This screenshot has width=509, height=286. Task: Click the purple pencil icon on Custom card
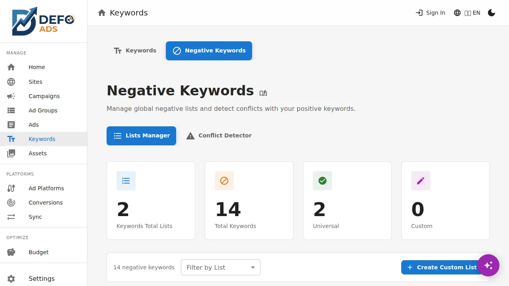[421, 181]
